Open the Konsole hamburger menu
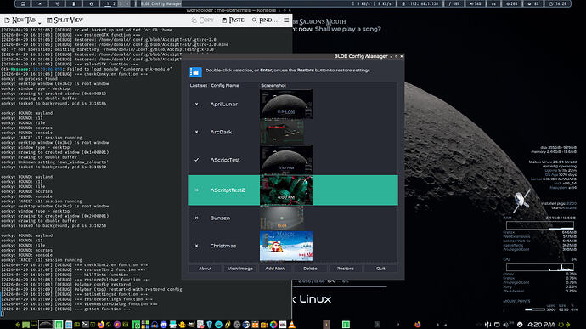 [x=286, y=20]
